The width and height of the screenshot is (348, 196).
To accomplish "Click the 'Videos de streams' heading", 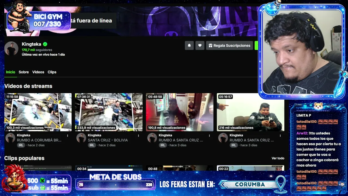I will point(28,86).
